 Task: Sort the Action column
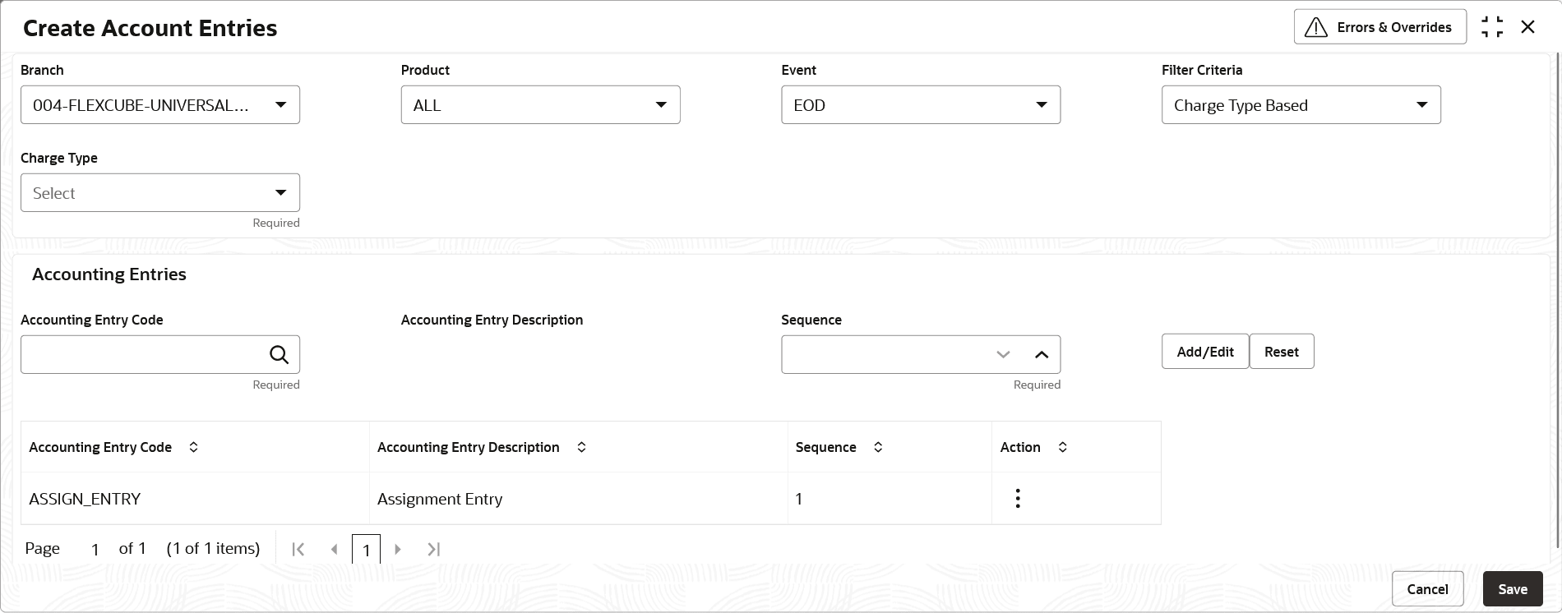pyautogui.click(x=1062, y=447)
